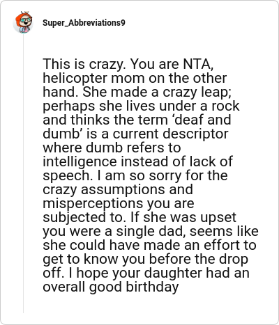Click the word 'NTA' in the comment

198,64
